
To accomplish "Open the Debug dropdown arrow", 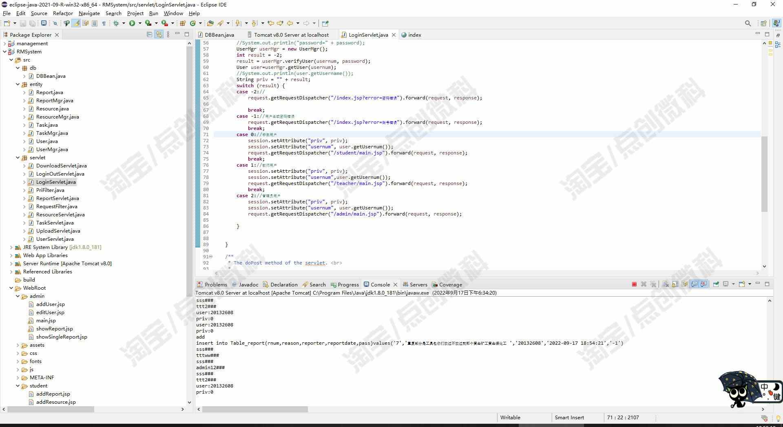I will pos(124,23).
